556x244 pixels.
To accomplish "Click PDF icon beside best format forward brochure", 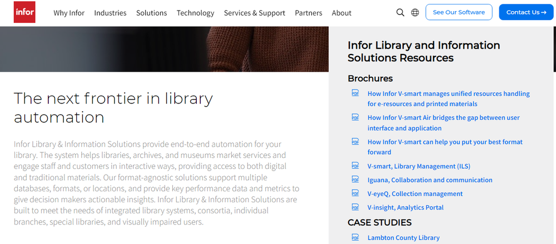I will click(355, 142).
